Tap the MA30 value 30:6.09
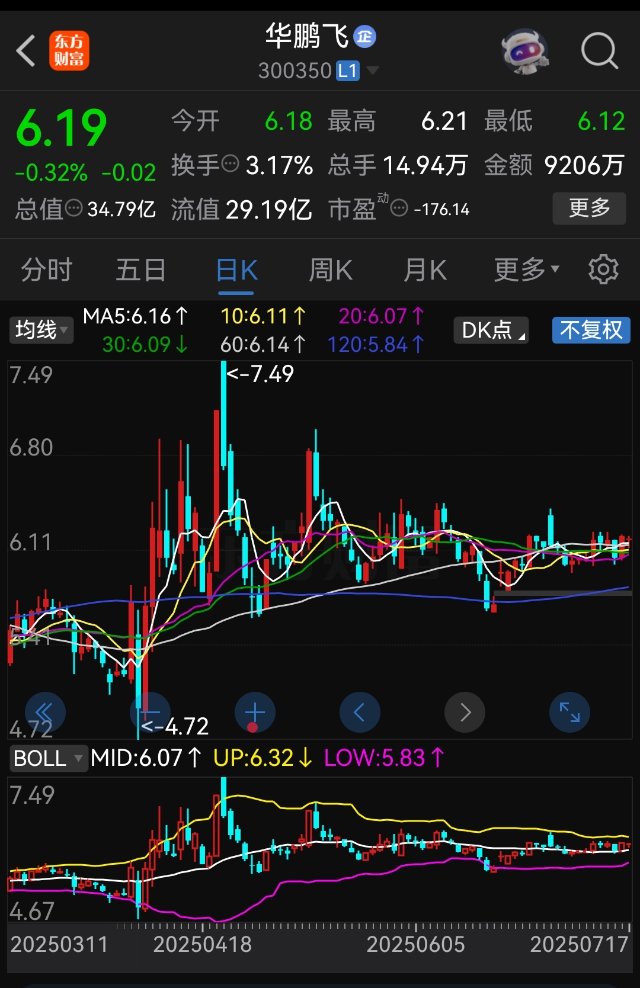640x988 pixels. point(145,344)
